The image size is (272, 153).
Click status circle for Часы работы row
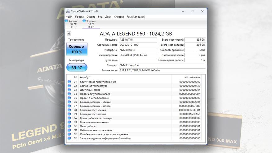(69, 126)
